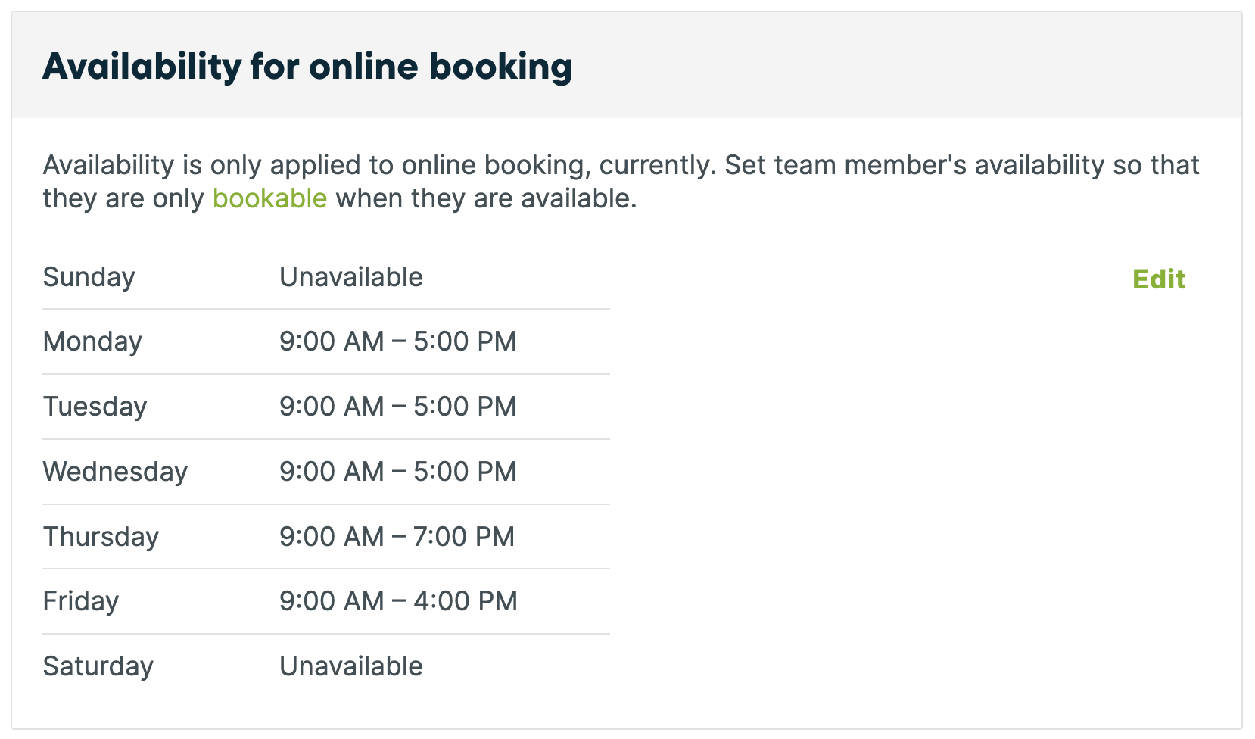The image size is (1255, 739).
Task: Click the Saturday Unavailable status text
Action: point(350,666)
